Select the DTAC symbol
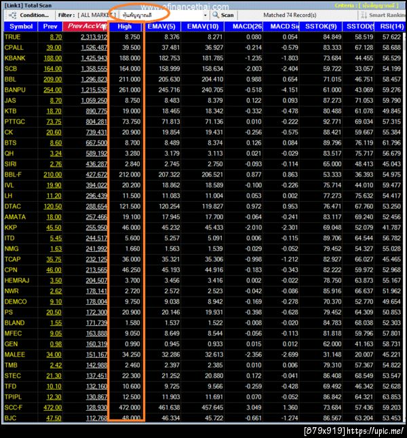The image size is (407, 438). point(13,206)
